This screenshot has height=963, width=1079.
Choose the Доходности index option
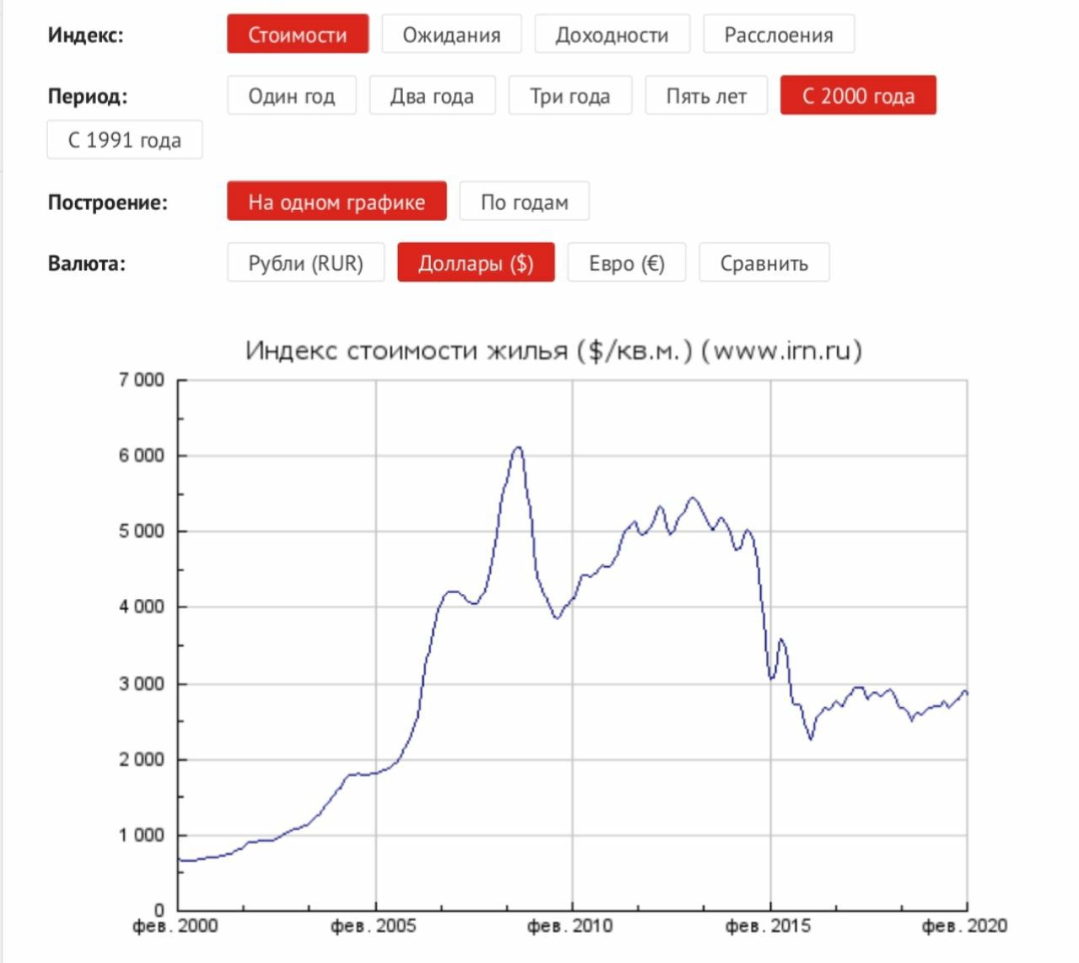tap(612, 35)
